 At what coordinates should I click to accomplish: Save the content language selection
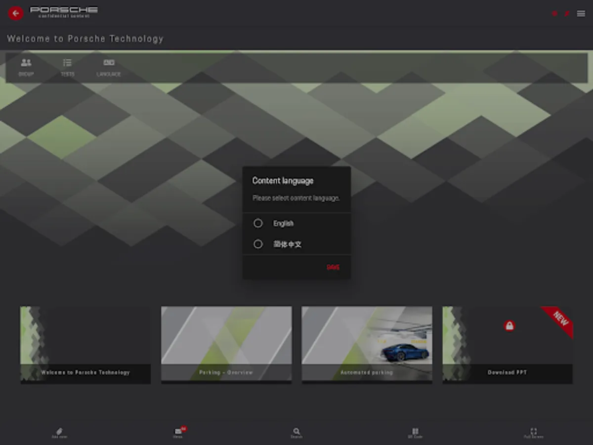(333, 267)
